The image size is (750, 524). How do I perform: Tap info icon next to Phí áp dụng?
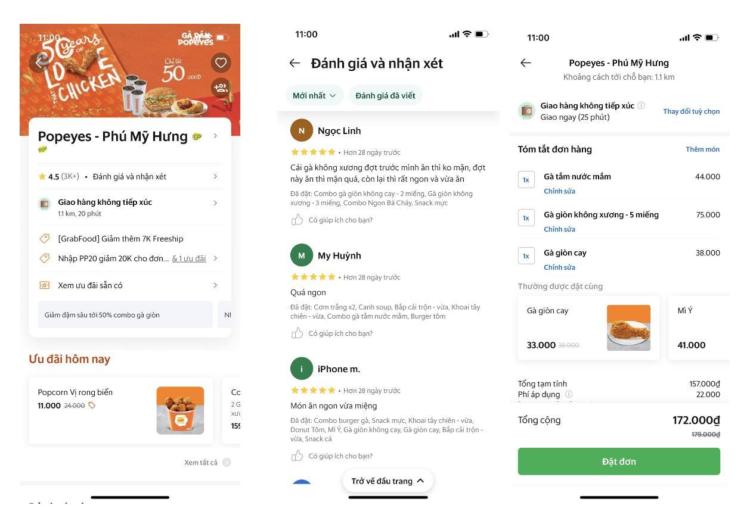[x=569, y=394]
